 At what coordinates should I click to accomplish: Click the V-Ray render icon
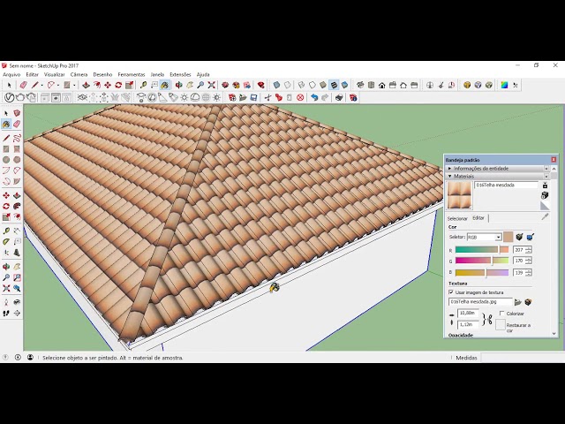point(10,97)
